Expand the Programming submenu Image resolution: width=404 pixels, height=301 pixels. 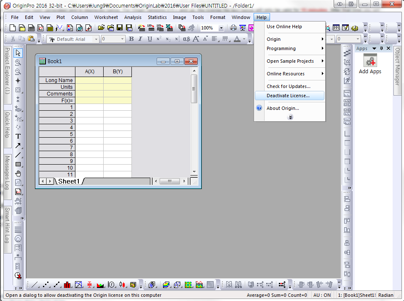294,48
